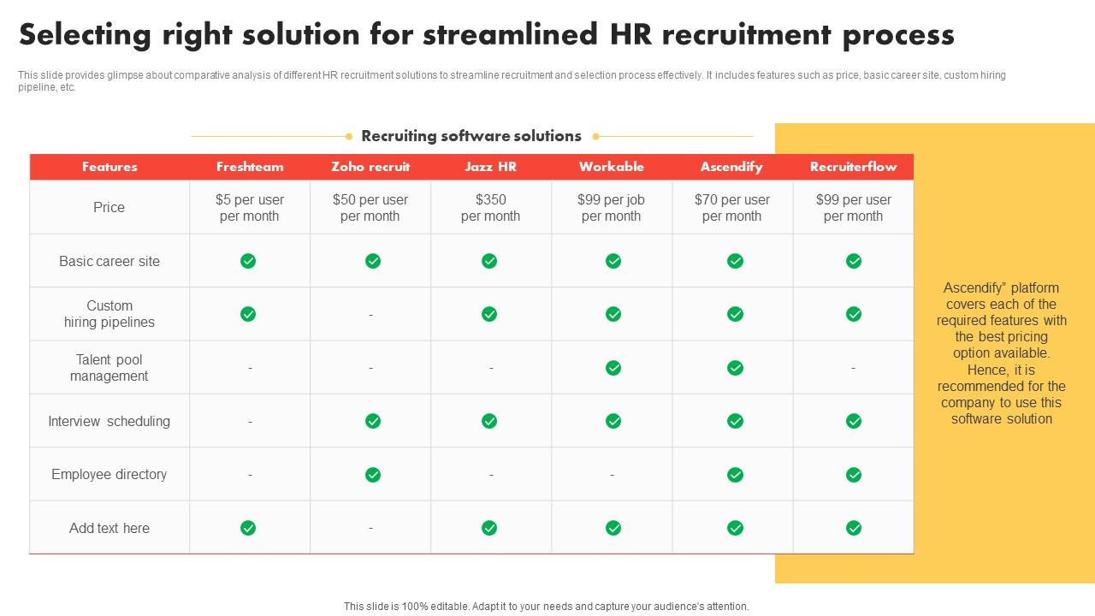Select Workable's Custom hiring pipelines checkmark
Image resolution: width=1095 pixels, height=616 pixels.
pos(613,314)
